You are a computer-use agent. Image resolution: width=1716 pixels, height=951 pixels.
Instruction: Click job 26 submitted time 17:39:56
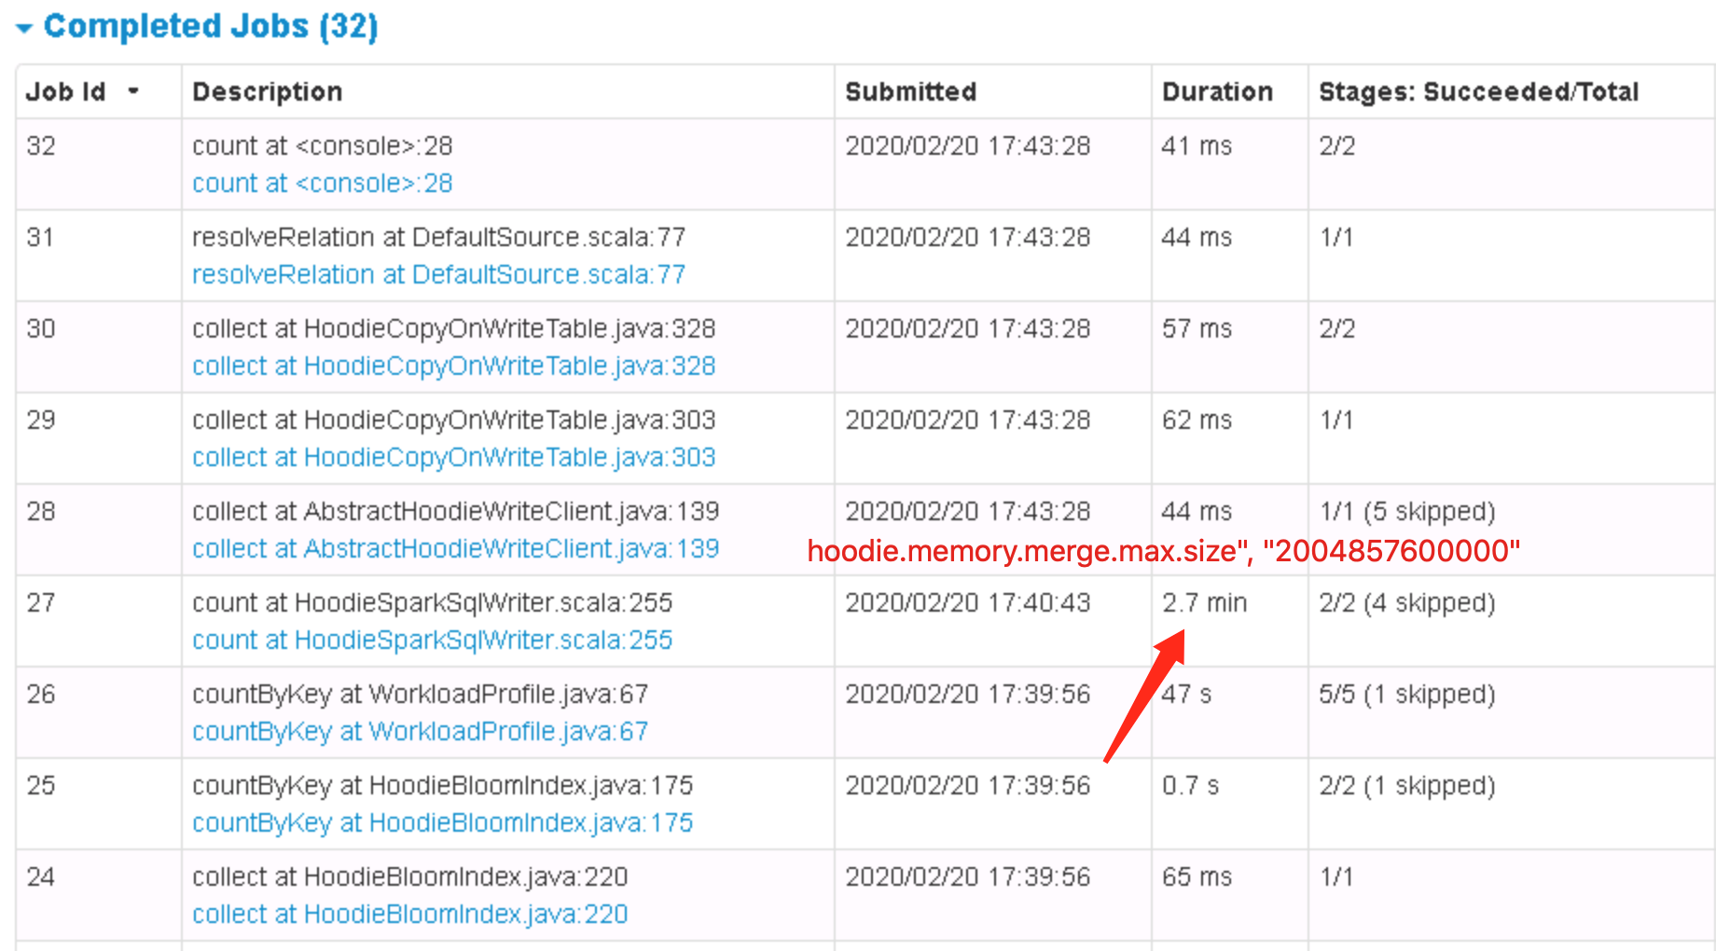tap(968, 694)
